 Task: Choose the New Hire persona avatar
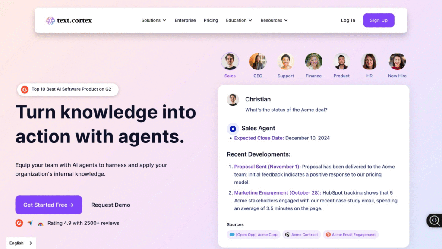click(397, 62)
